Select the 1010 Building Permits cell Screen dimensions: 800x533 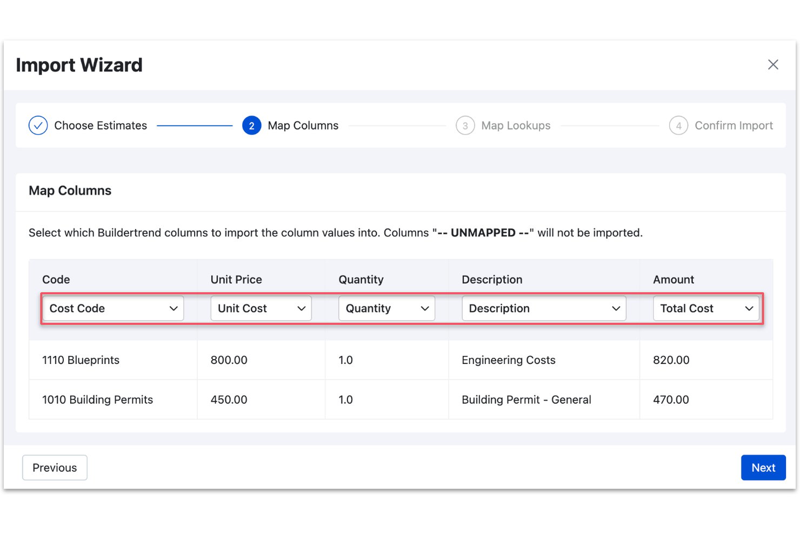[x=113, y=400]
